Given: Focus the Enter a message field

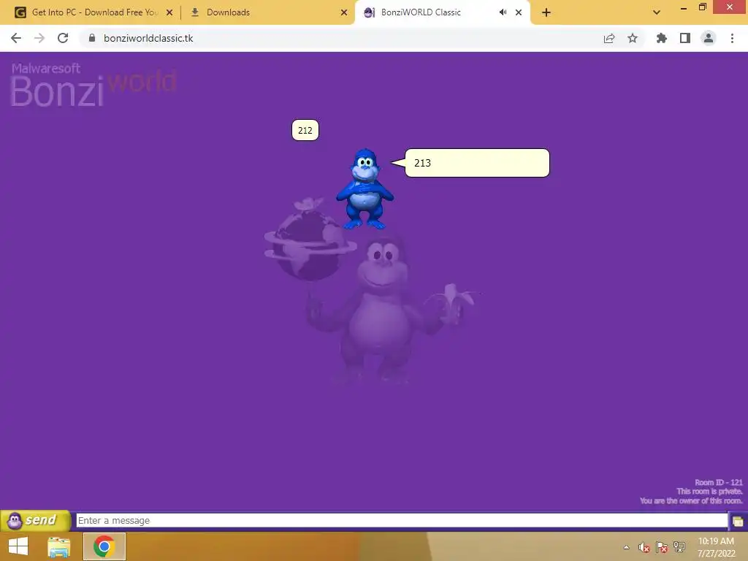Looking at the screenshot, I should point(402,520).
